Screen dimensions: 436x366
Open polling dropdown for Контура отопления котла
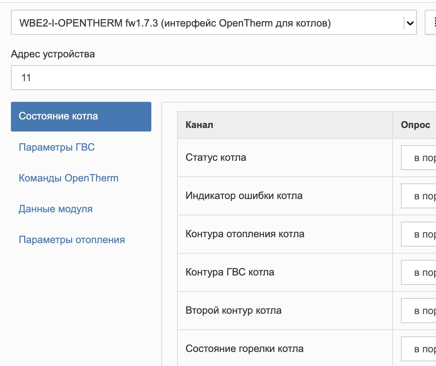pos(418,234)
